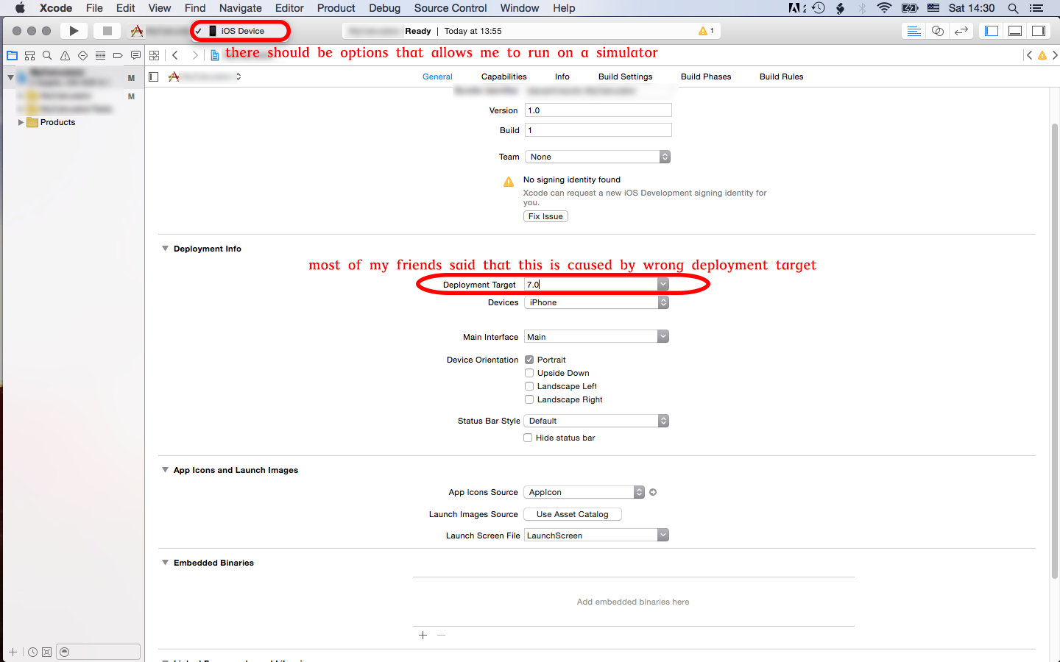Click Use Asset Catalog button
1060x662 pixels.
(x=573, y=514)
